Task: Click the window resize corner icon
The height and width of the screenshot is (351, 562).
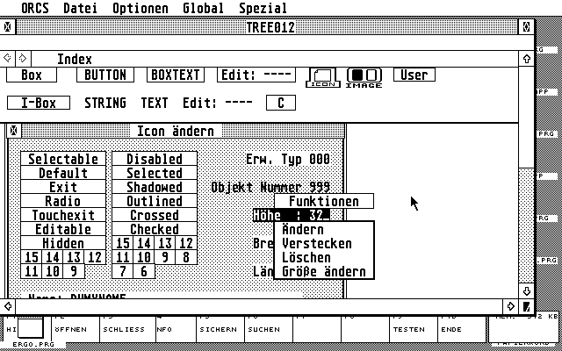Action: click(526, 306)
